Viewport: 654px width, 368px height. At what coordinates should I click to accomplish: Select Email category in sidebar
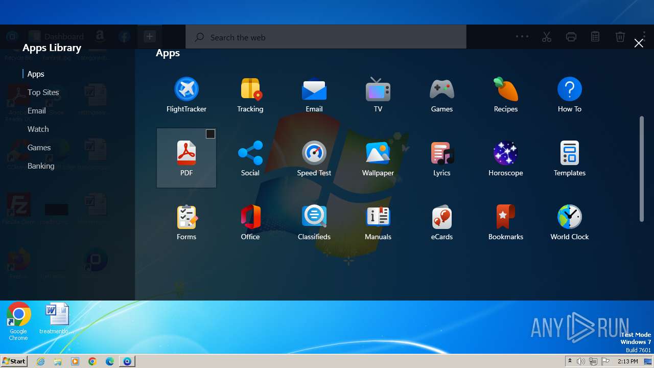click(37, 111)
